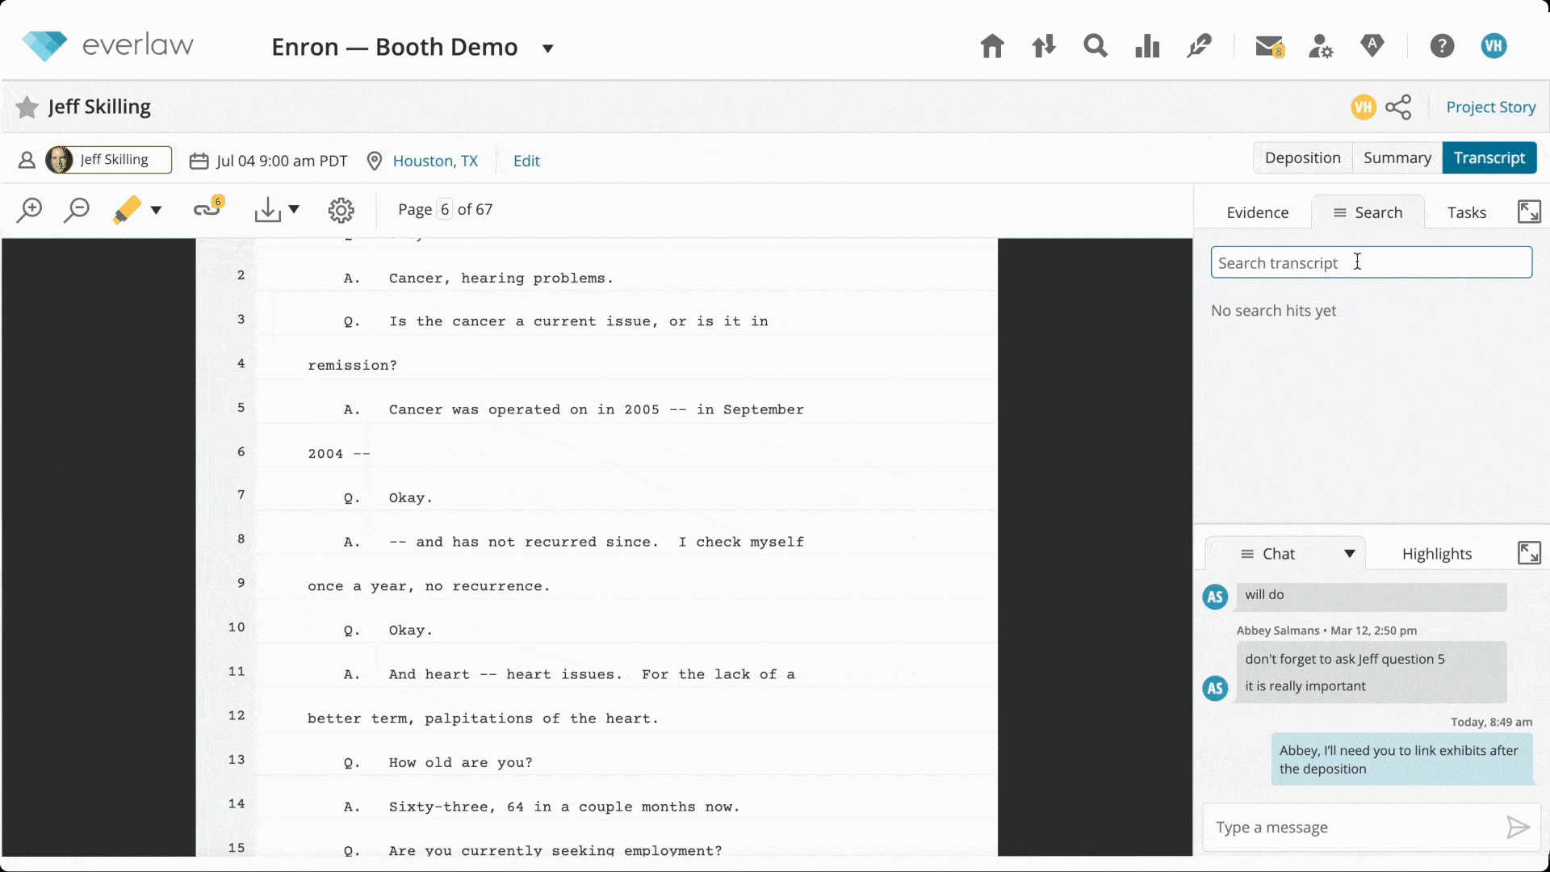Open the Analytics column chart icon
The width and height of the screenshot is (1550, 872).
click(1147, 46)
